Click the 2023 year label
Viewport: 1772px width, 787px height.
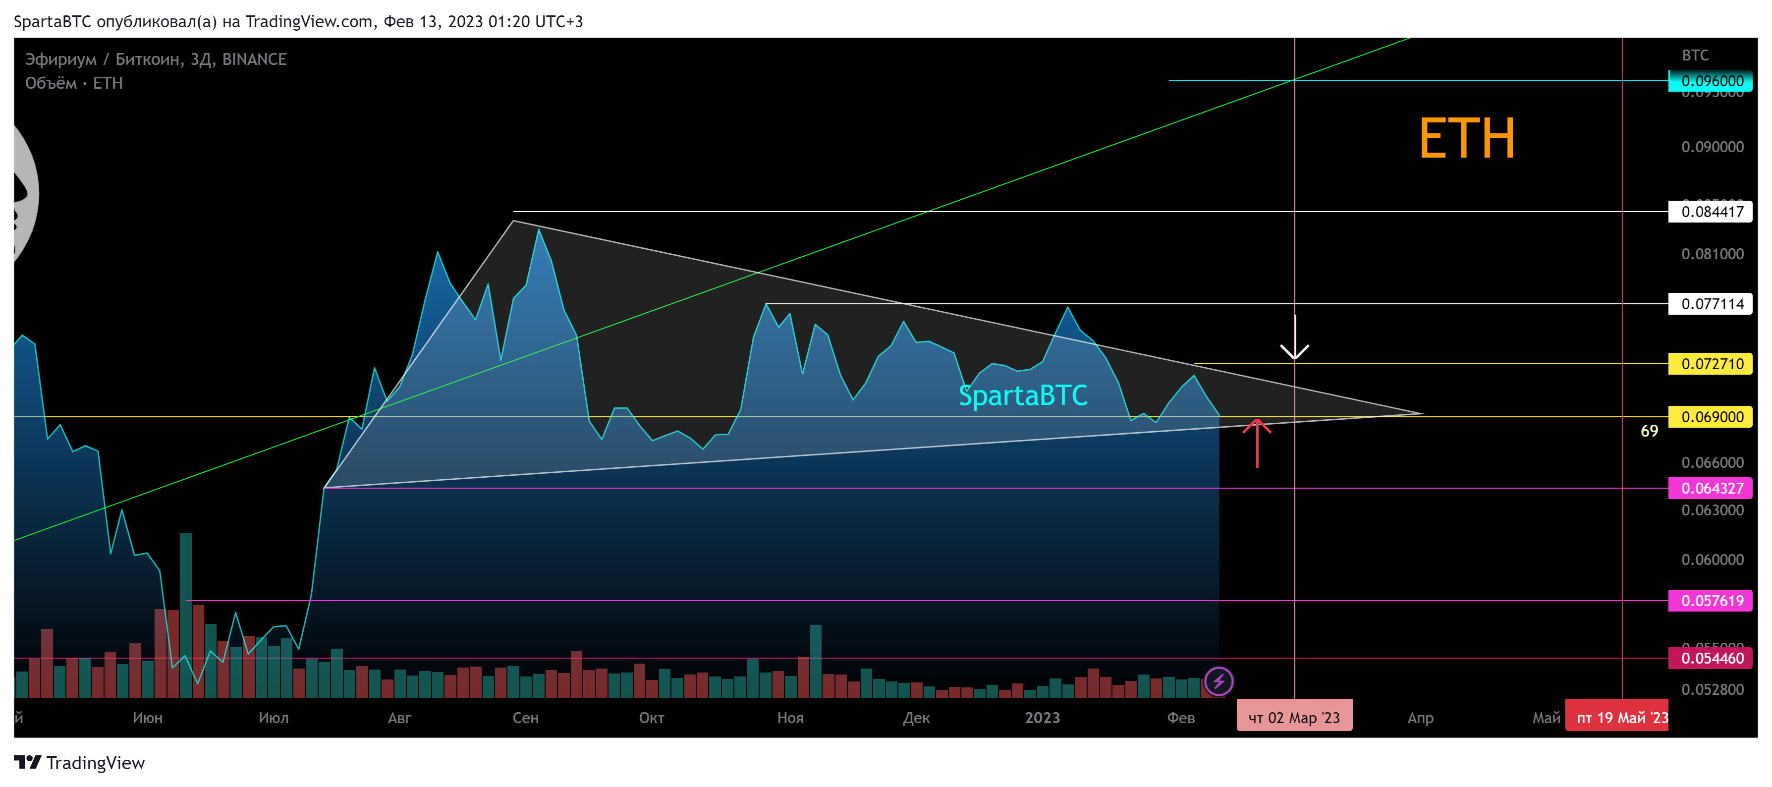[x=1042, y=718]
